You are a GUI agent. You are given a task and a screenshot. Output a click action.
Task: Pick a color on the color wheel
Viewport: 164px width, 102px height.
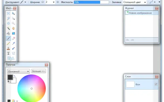[32, 89]
